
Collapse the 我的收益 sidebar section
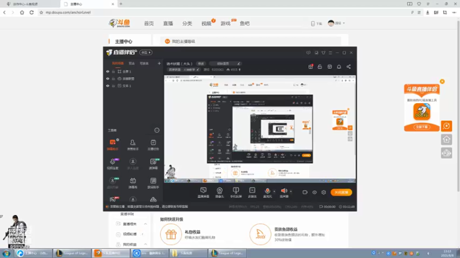145,244
